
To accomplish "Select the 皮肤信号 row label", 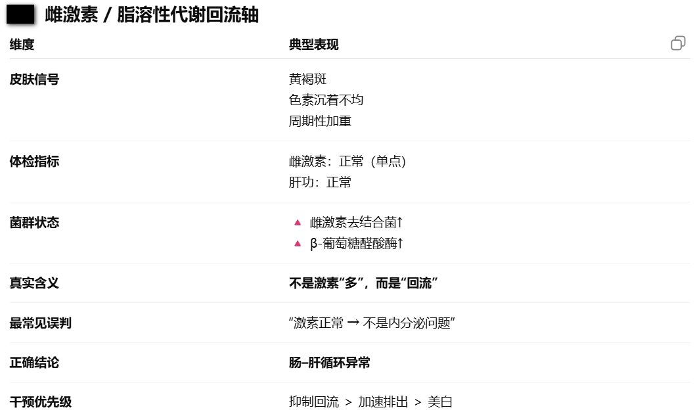I will tap(34, 80).
